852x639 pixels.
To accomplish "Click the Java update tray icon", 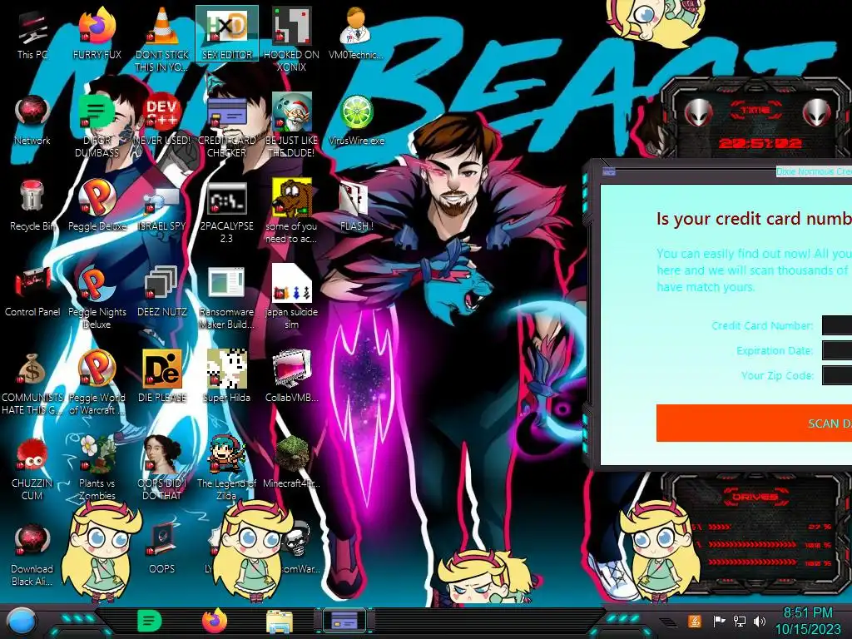I will pos(695,621).
